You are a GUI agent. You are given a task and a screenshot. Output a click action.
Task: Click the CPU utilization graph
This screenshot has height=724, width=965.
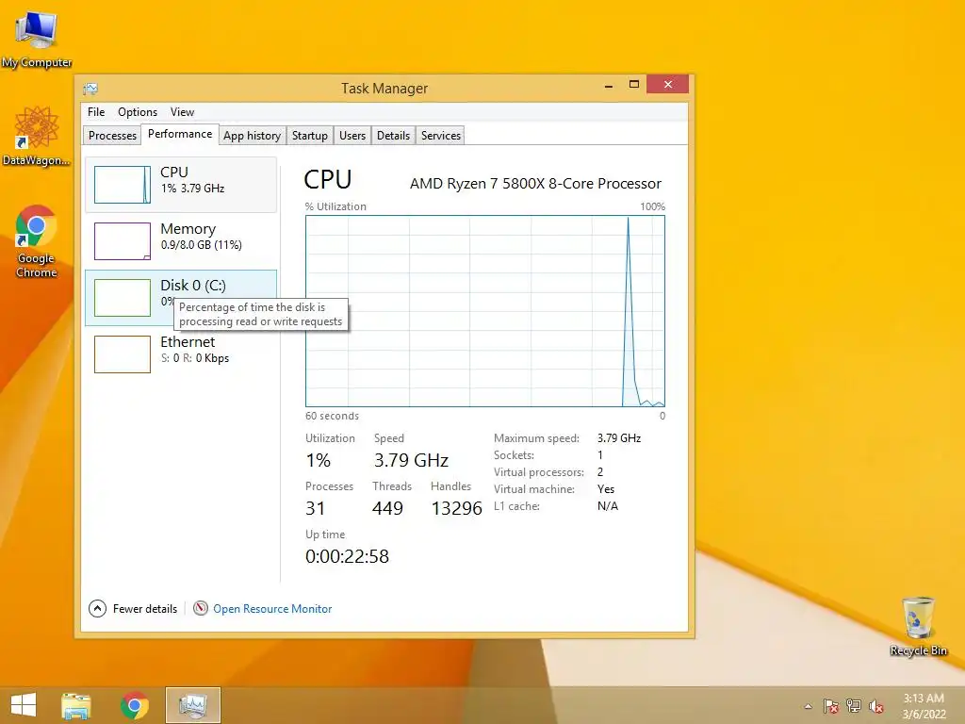coord(485,311)
